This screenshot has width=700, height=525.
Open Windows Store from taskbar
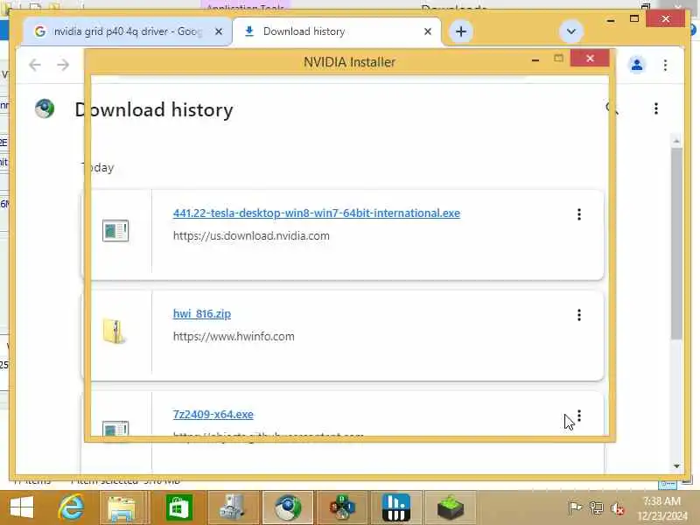(179, 507)
